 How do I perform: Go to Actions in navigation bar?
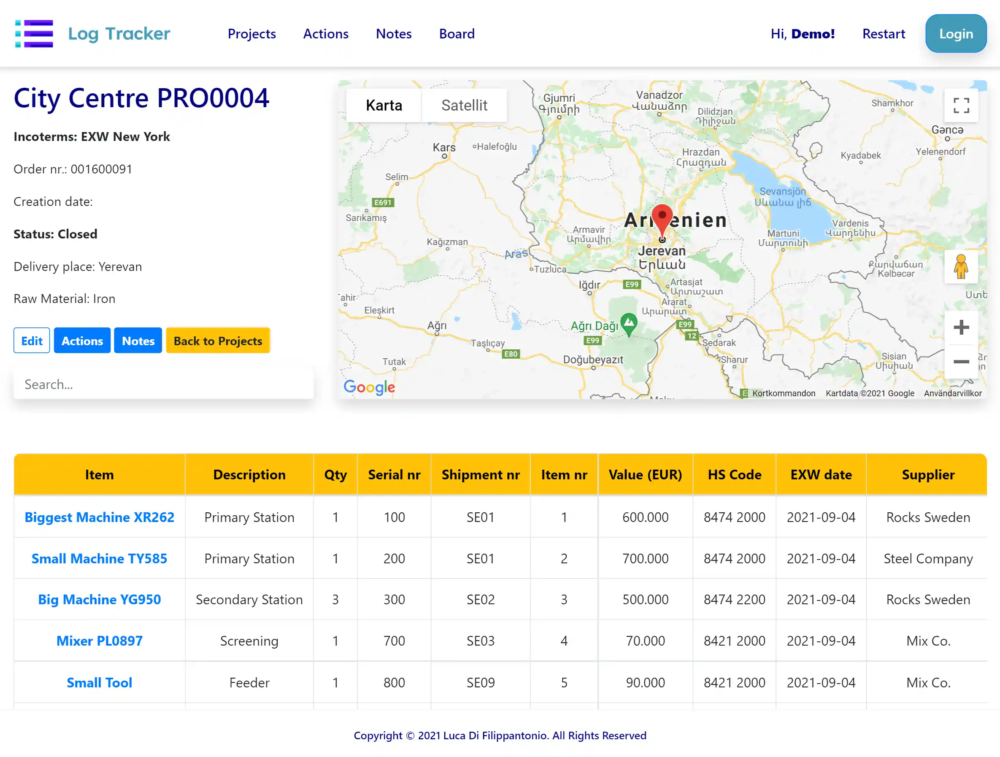coord(325,34)
